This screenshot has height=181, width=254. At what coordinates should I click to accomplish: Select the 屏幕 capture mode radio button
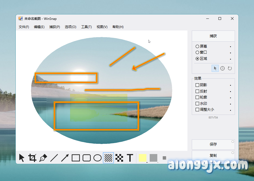(x=197, y=46)
